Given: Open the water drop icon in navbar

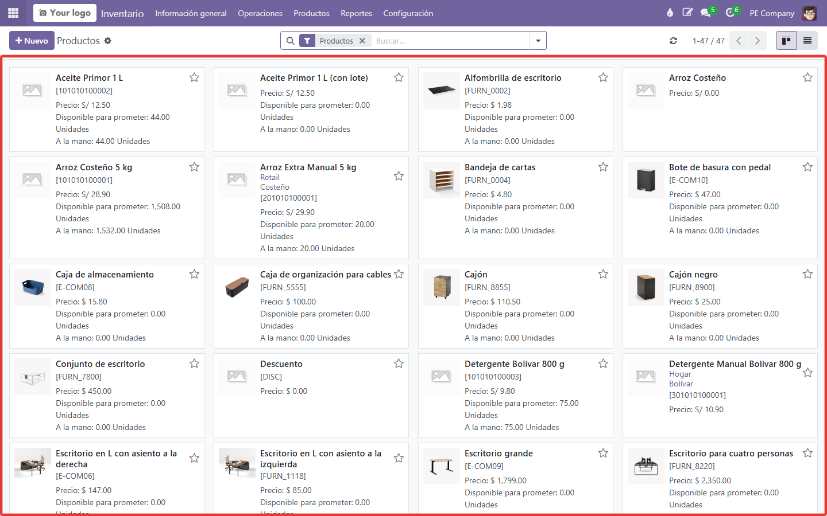Looking at the screenshot, I should pos(670,13).
